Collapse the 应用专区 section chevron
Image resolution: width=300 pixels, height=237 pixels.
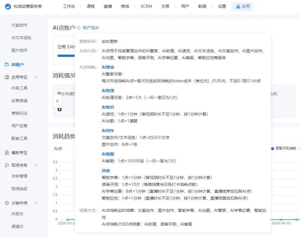[x=36, y=77]
